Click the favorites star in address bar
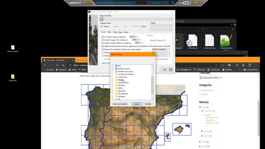This screenshot has width=265, height=149. [x=216, y=65]
